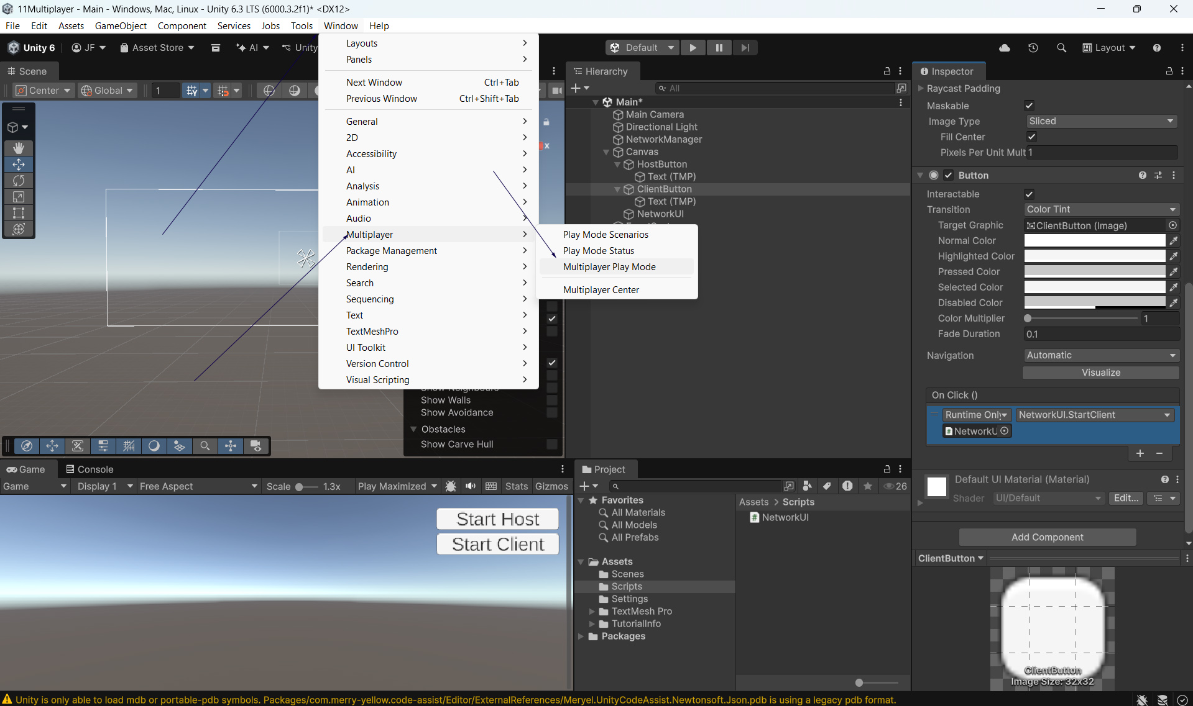Uncheck the Interactable checkbox
Viewport: 1193px width, 706px height.
(x=1029, y=194)
